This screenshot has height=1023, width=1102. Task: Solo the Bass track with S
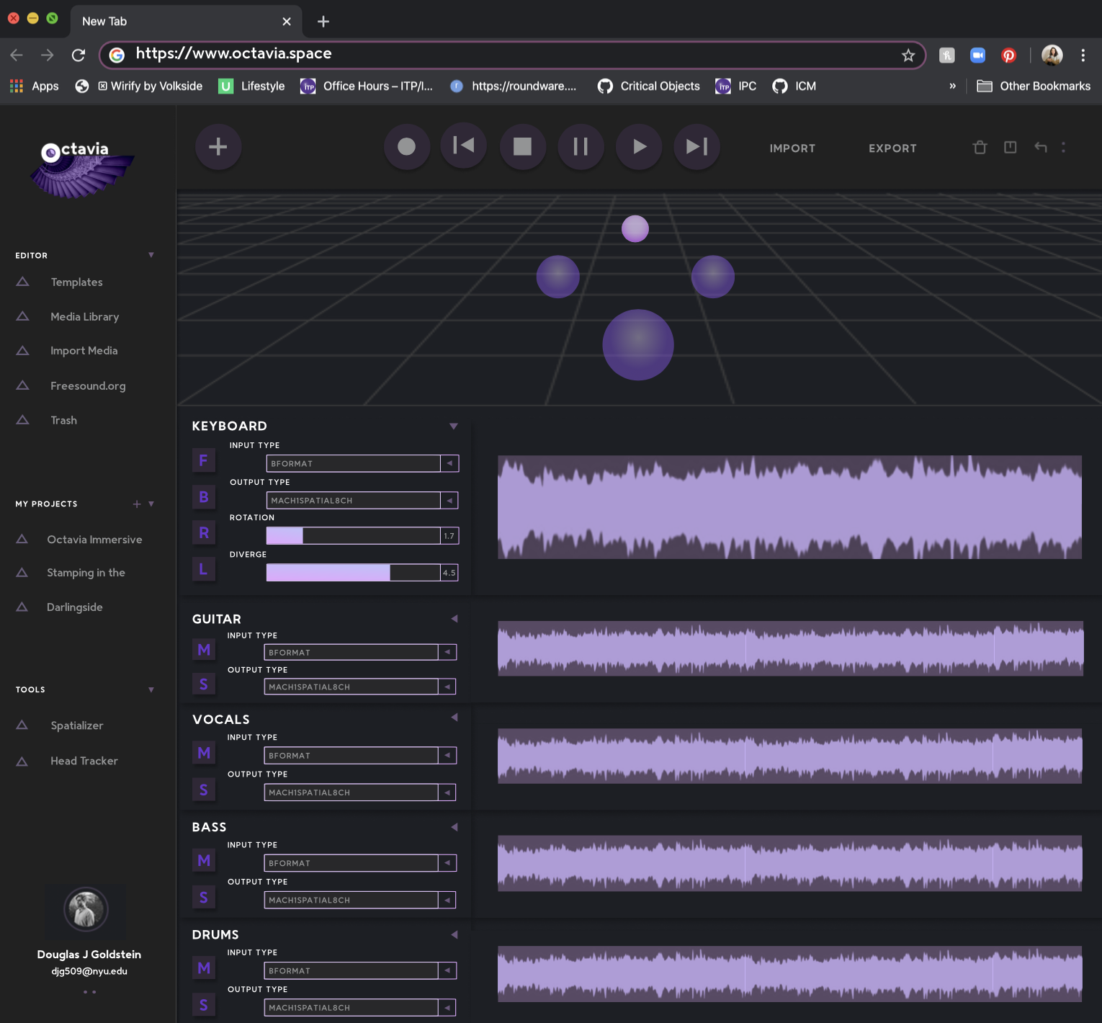pos(204,897)
